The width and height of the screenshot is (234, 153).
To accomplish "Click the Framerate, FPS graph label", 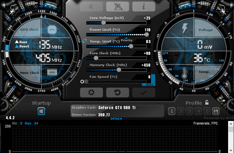I will coord(206,123).
